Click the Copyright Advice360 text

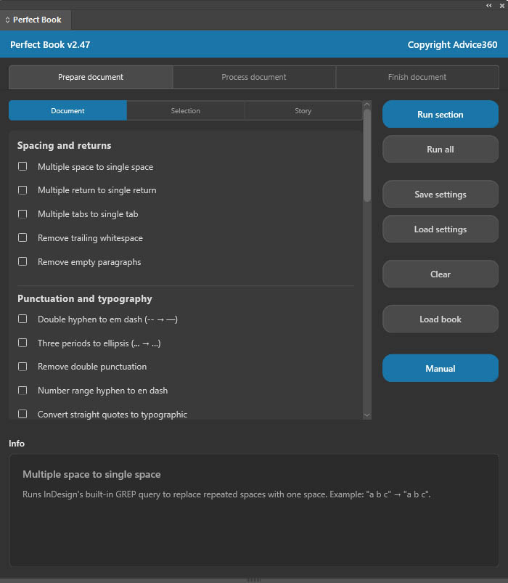(x=452, y=44)
